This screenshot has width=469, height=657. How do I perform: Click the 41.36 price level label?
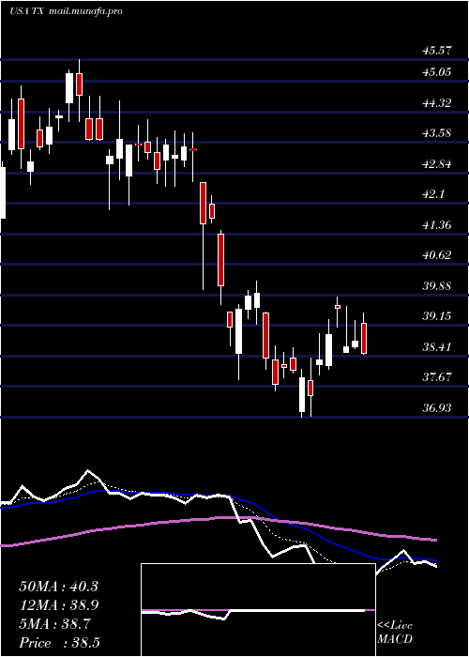[437, 225]
